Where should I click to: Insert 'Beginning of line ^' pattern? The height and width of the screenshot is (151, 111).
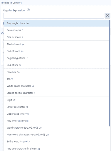(x=56, y=58)
